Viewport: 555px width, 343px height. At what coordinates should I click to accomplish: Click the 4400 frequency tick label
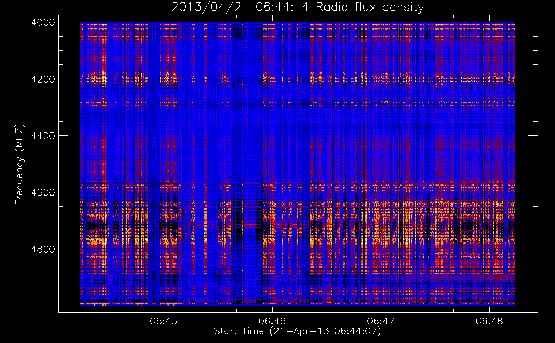[x=43, y=136]
